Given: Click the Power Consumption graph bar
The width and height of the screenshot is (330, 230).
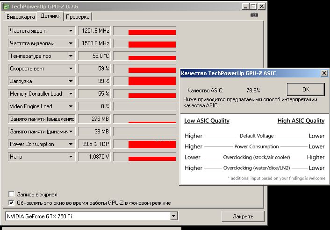Looking at the screenshot, I should (144, 144).
